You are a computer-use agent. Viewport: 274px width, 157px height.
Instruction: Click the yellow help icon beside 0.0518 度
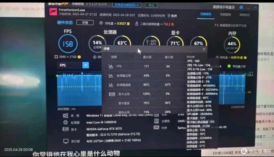click(x=245, y=58)
